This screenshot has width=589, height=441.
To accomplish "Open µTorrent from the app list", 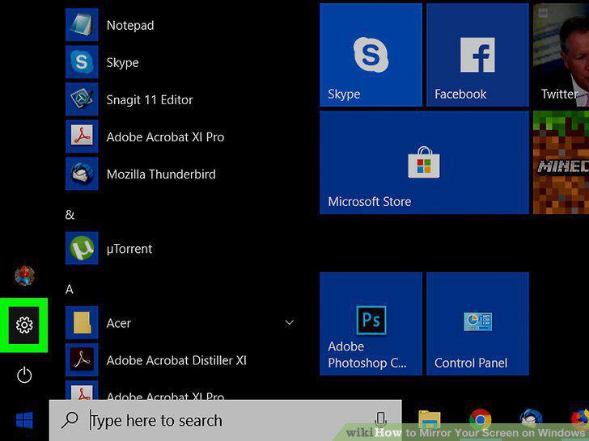I will 129,248.
